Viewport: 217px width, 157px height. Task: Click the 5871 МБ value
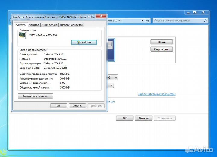pos(65,74)
